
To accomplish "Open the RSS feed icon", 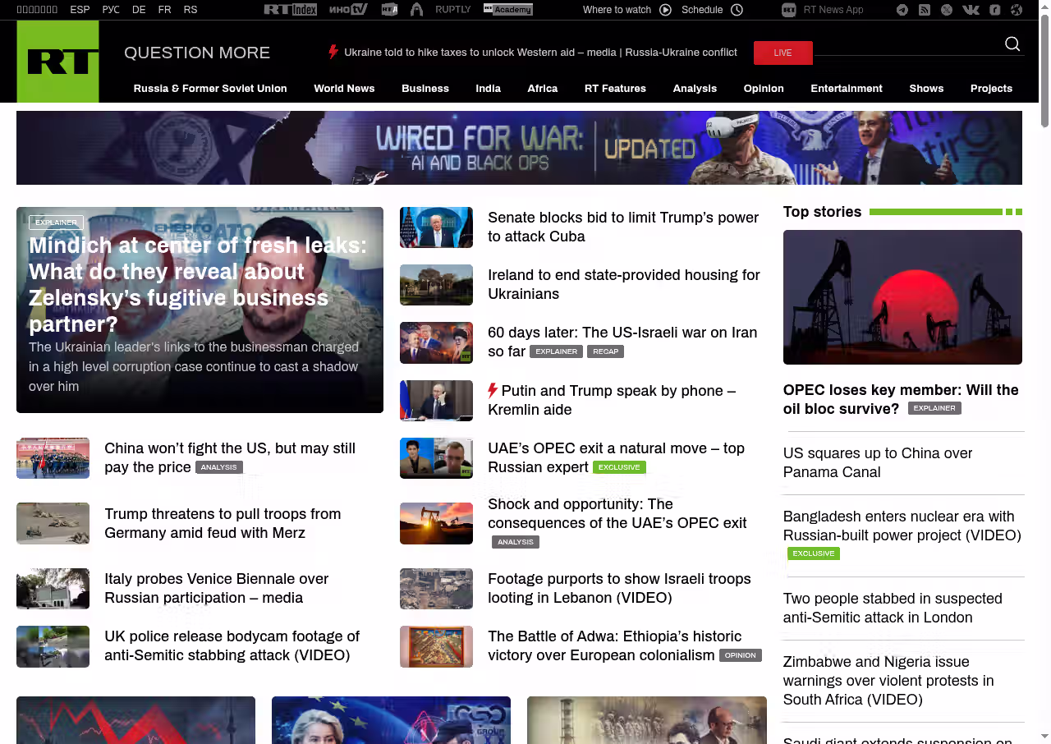I will coord(925,10).
